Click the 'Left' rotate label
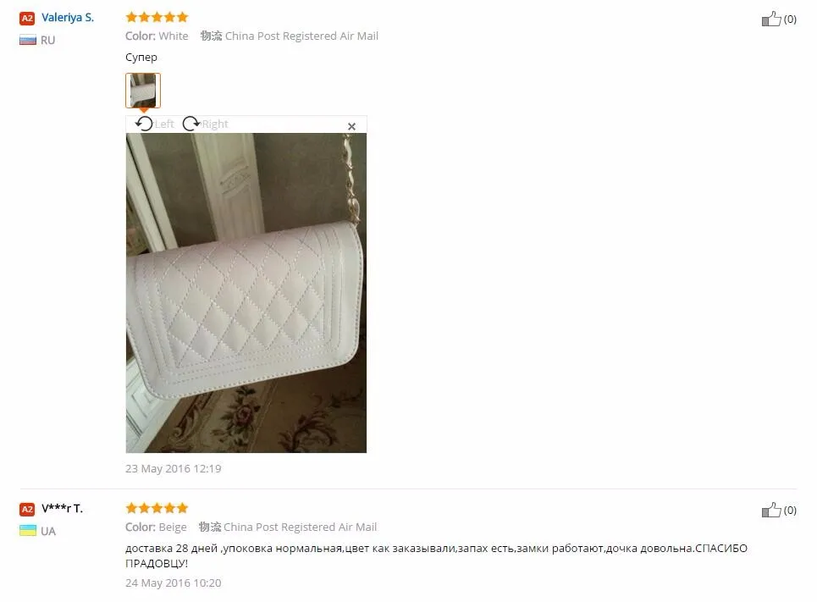The image size is (817, 602). pyautogui.click(x=164, y=124)
